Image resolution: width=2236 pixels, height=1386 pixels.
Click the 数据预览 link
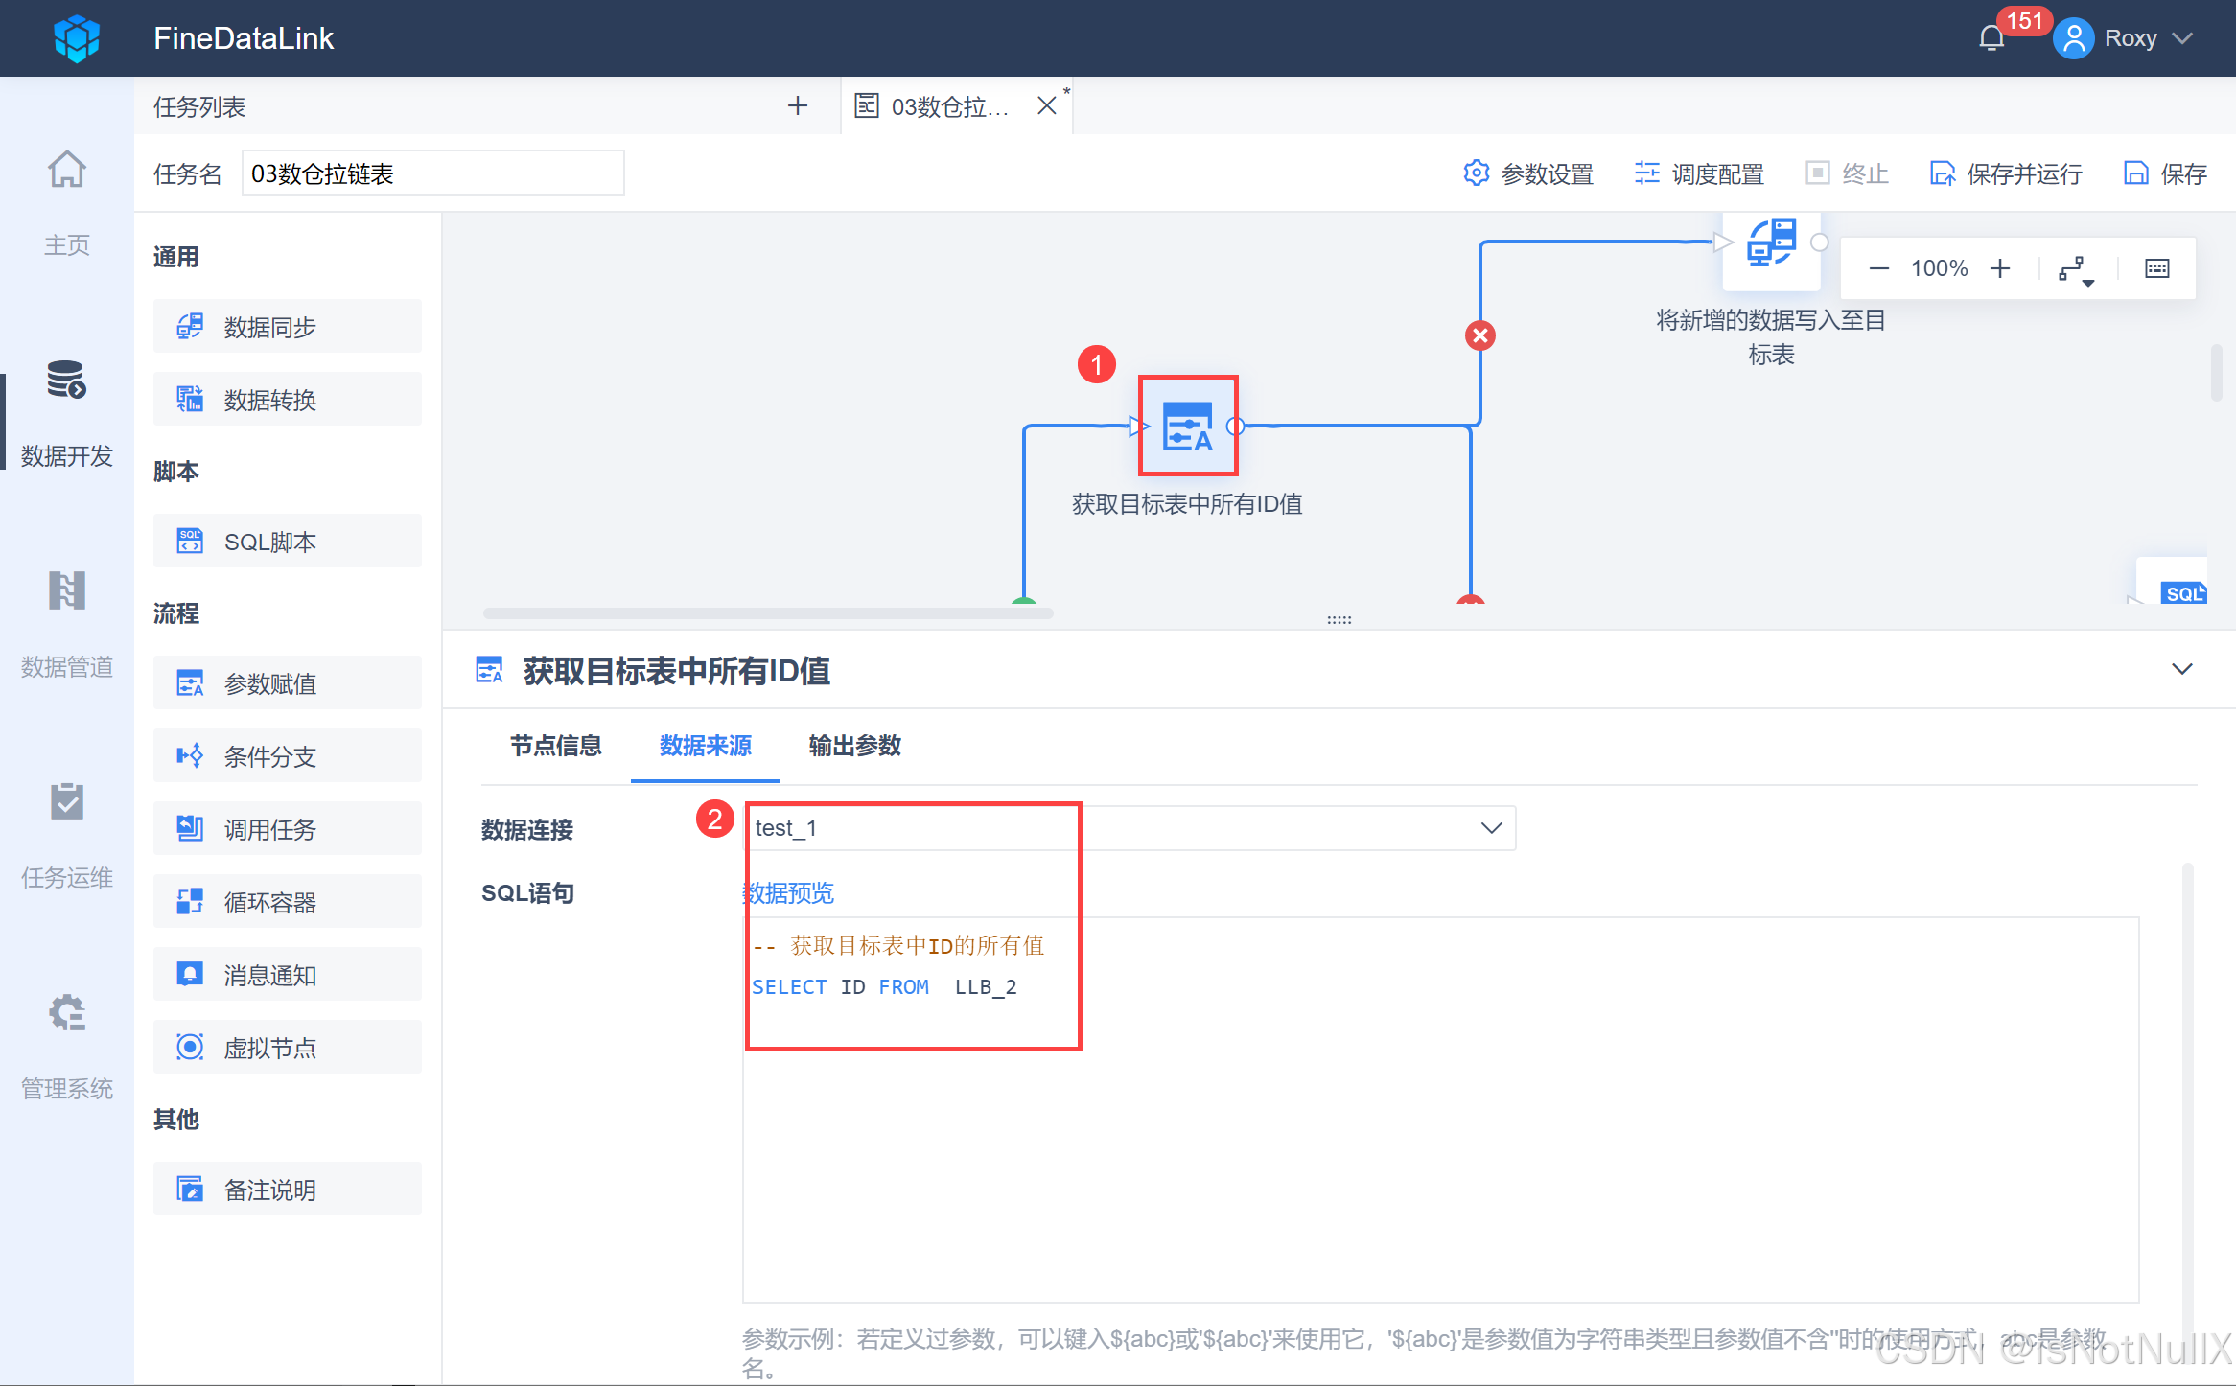[x=789, y=893]
